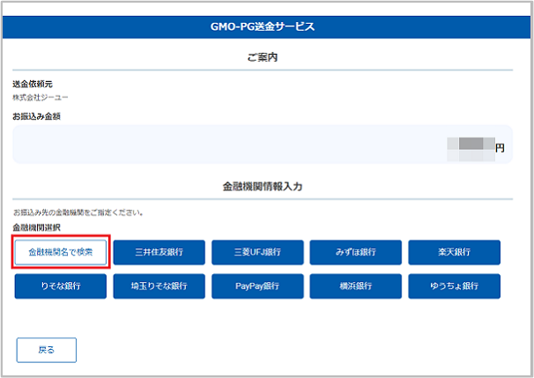This screenshot has height=378, width=534.
Task: Click the 送金依頼元 label
Action: tap(32, 84)
